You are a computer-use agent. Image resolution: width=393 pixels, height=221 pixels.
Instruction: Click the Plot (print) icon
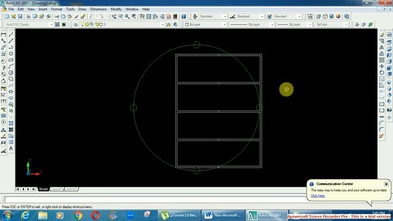tap(28, 17)
